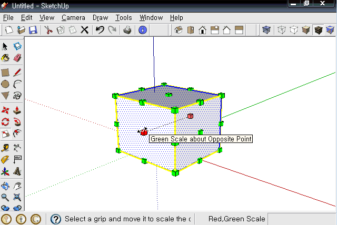Click the Zoom Extents tool
The image size is (337, 225).
(x=17, y=197)
